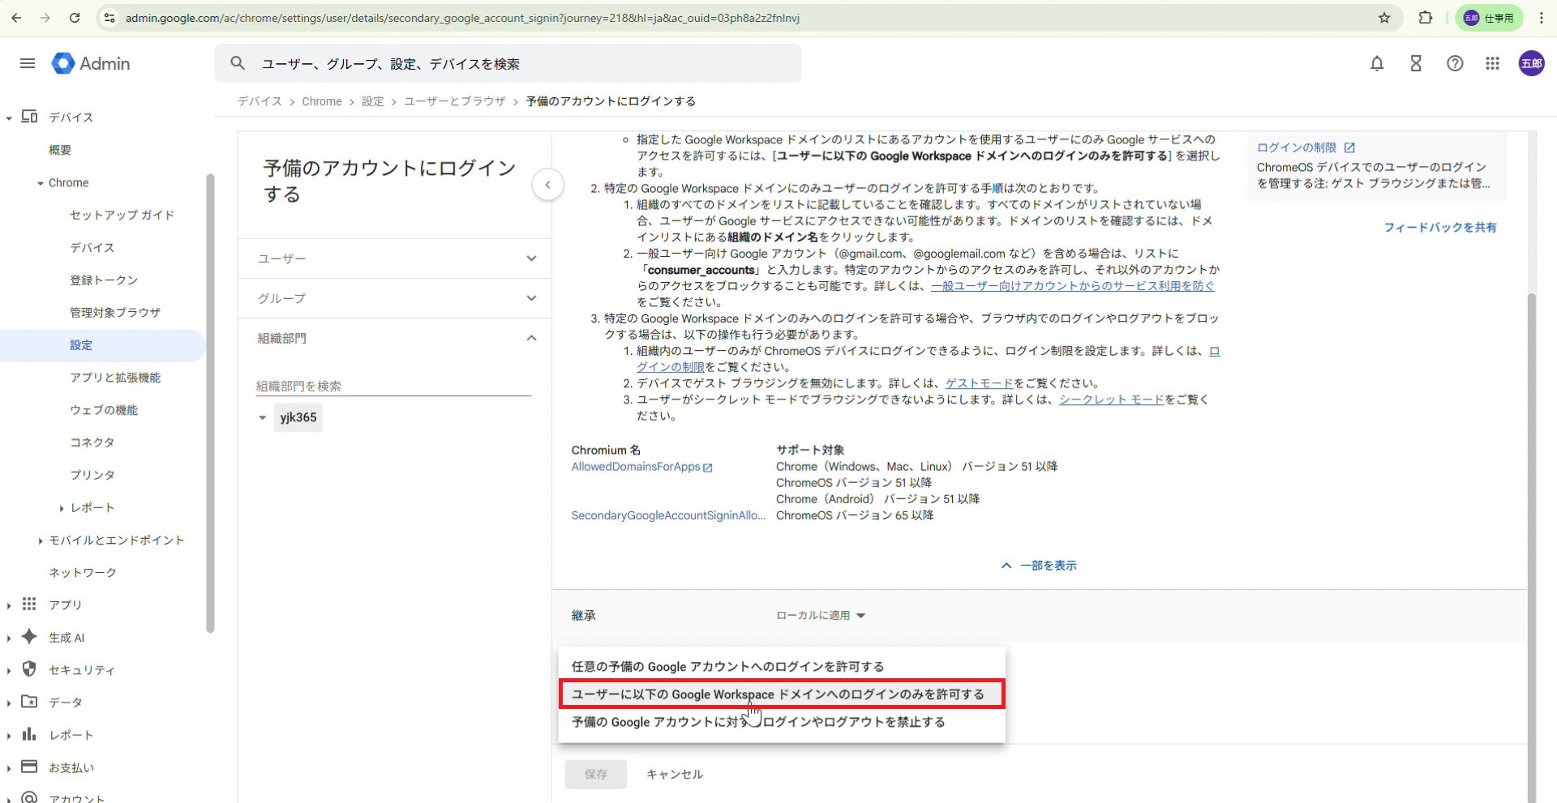Collapse side panel with left chevron button
The image size is (1557, 803).
point(547,185)
